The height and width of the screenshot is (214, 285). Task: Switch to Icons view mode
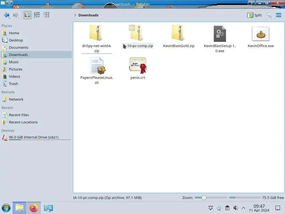click(x=28, y=15)
